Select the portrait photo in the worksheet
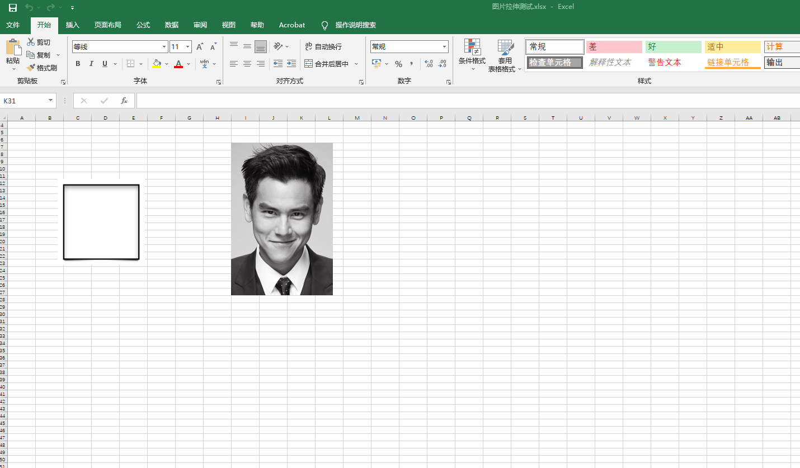Image resolution: width=800 pixels, height=468 pixels. coord(281,219)
